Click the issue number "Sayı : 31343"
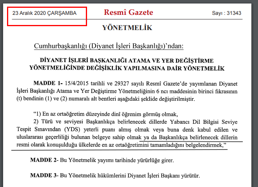This screenshot has width=258, height=187. 226,13
